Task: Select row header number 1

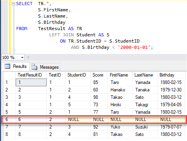Action: (x=9, y=82)
